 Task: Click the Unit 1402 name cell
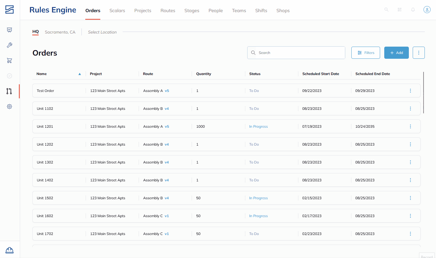[45, 180]
